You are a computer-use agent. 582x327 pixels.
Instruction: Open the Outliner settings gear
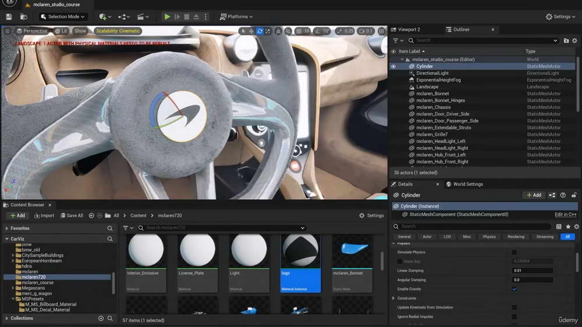pos(574,41)
